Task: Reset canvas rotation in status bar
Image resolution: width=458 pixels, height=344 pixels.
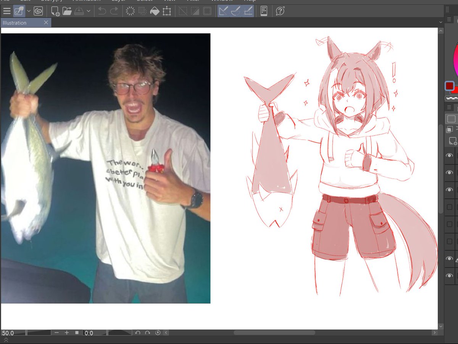Action: (x=158, y=333)
